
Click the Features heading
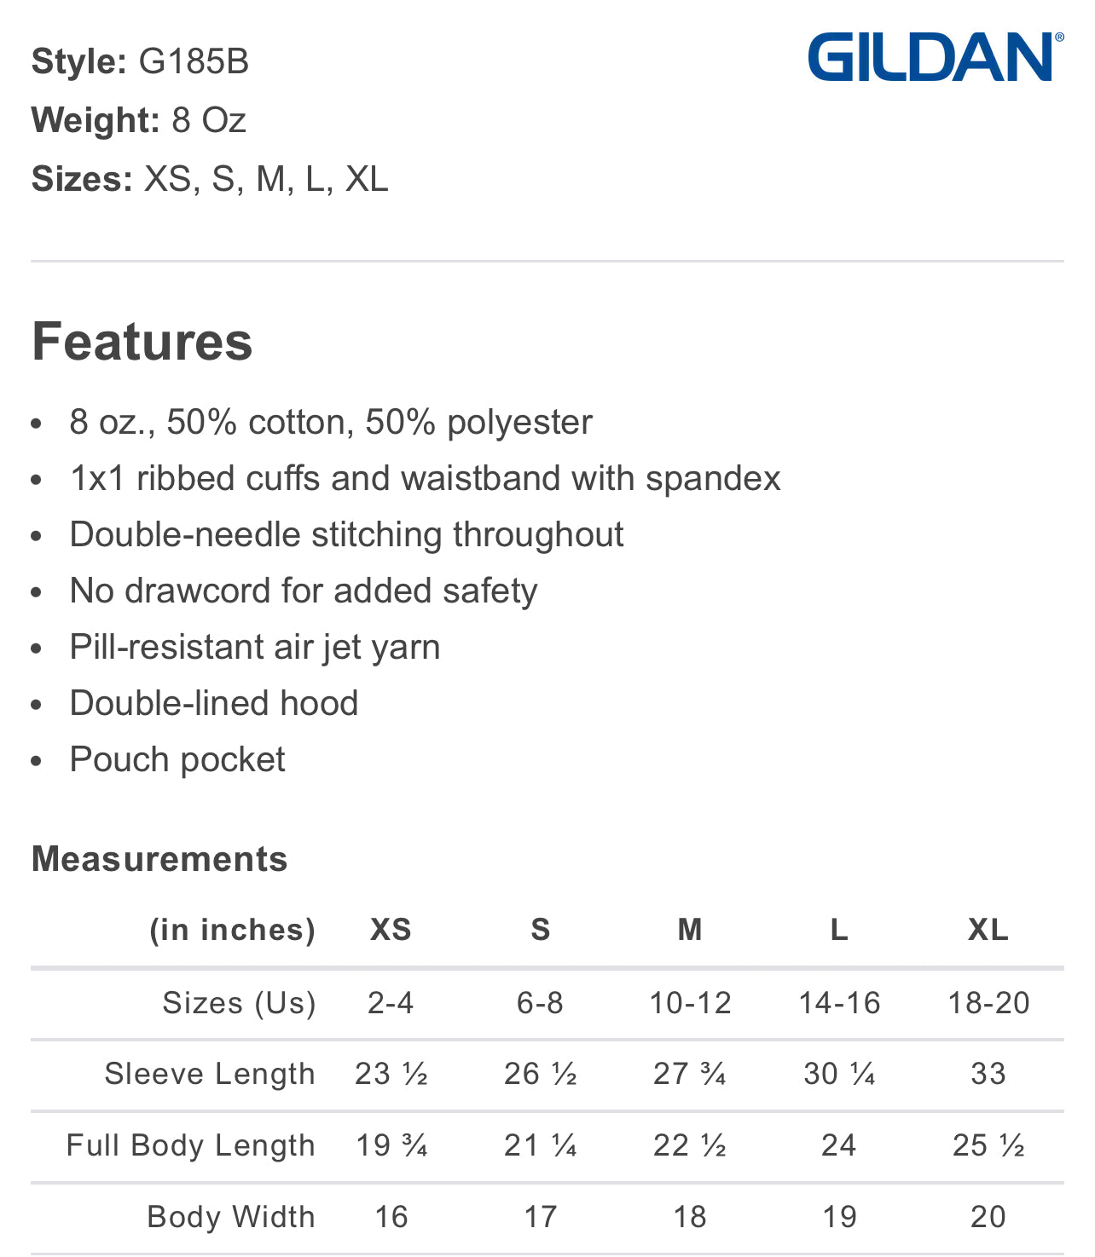tap(142, 342)
